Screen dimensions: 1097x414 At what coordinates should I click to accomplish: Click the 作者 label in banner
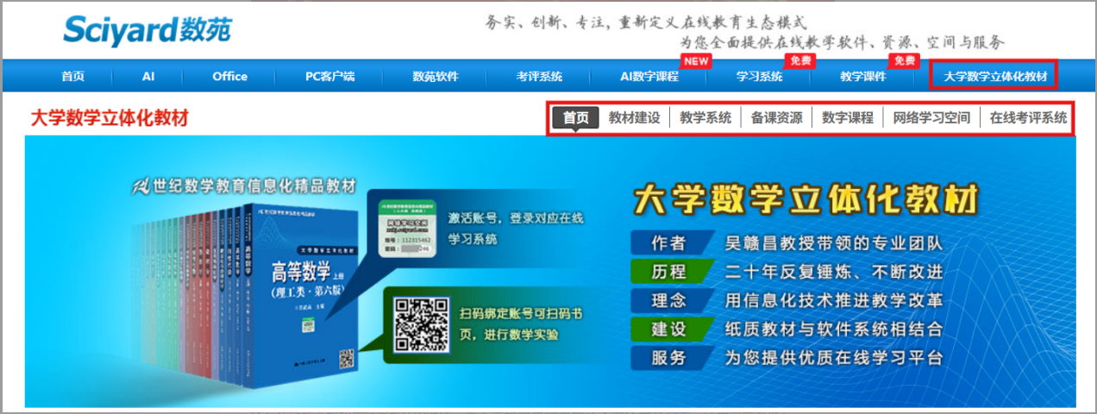669,243
